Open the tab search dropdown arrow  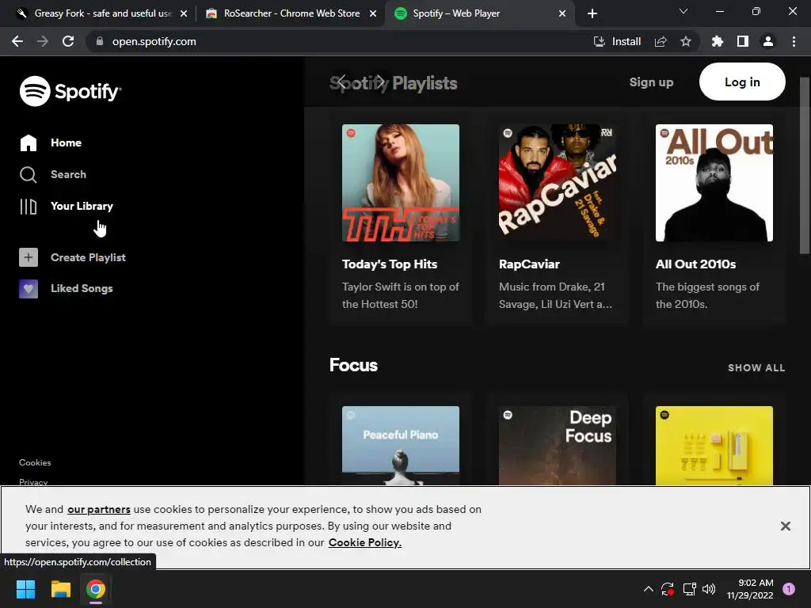pos(683,11)
